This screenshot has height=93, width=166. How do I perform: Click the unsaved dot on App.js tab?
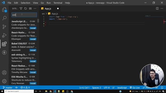tap(58, 9)
